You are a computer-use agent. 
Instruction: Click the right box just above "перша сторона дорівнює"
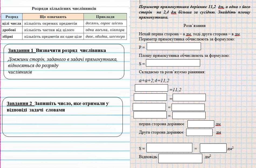[189, 115]
